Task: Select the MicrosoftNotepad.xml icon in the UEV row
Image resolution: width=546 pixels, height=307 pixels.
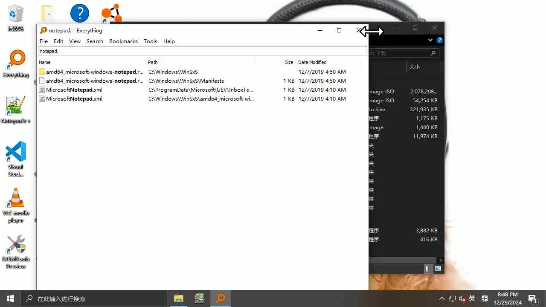Action: (x=42, y=90)
